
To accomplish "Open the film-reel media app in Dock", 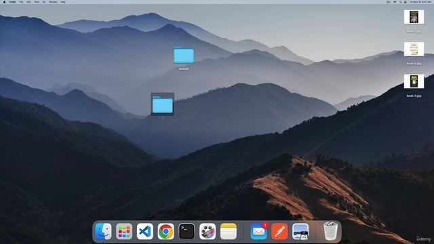I will [208, 231].
